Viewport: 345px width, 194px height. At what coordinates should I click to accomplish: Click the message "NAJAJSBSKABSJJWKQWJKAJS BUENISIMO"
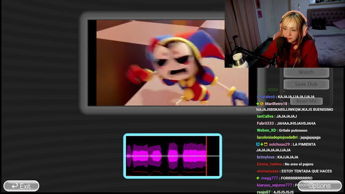tap(295, 110)
